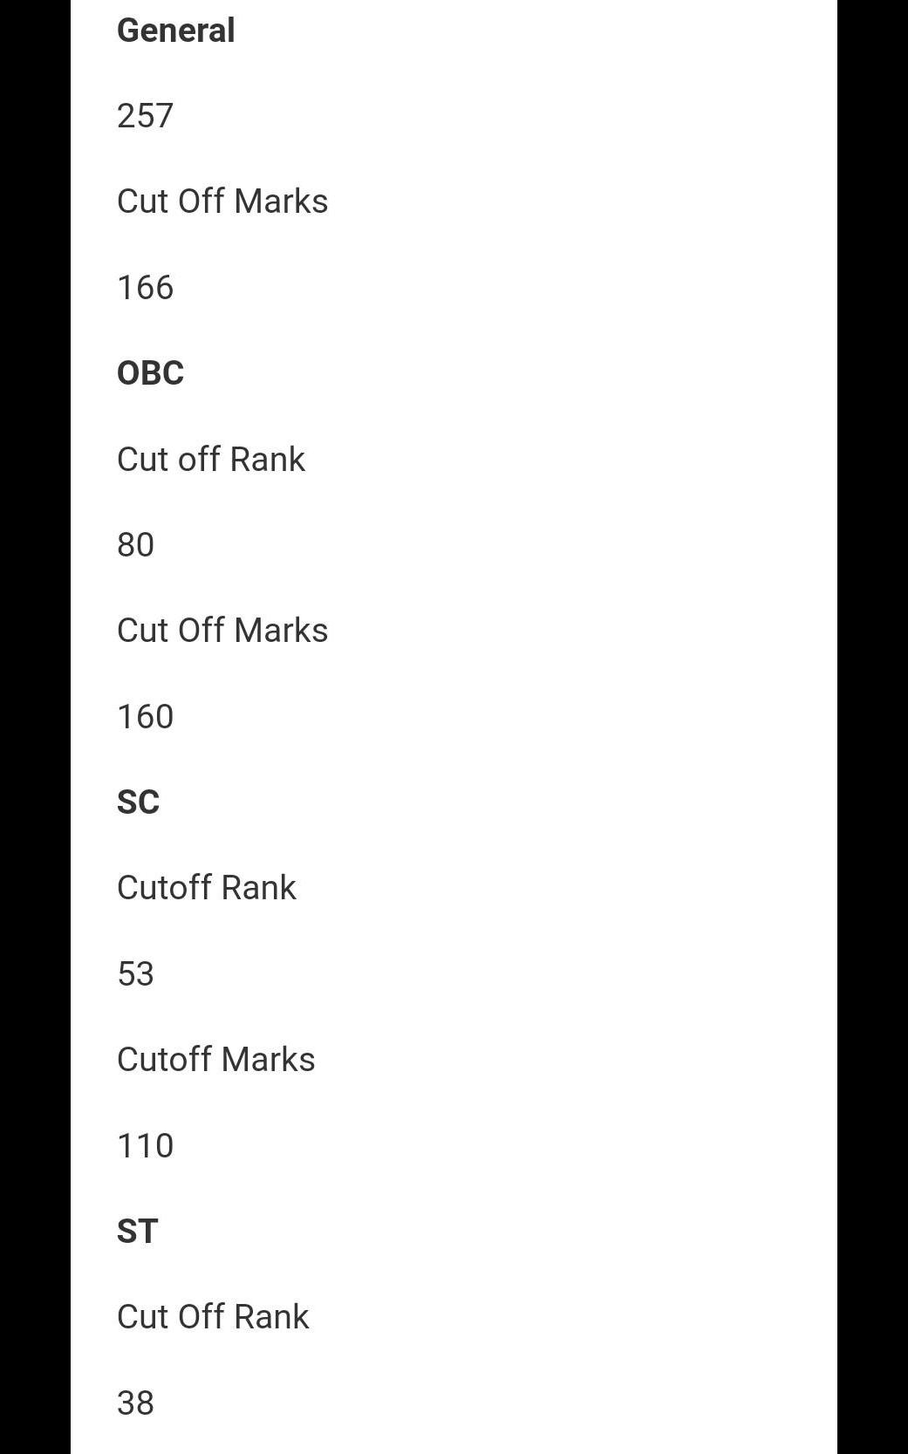Click the Cut Off Marks label under General
The height and width of the screenshot is (1454, 908).
pos(222,201)
